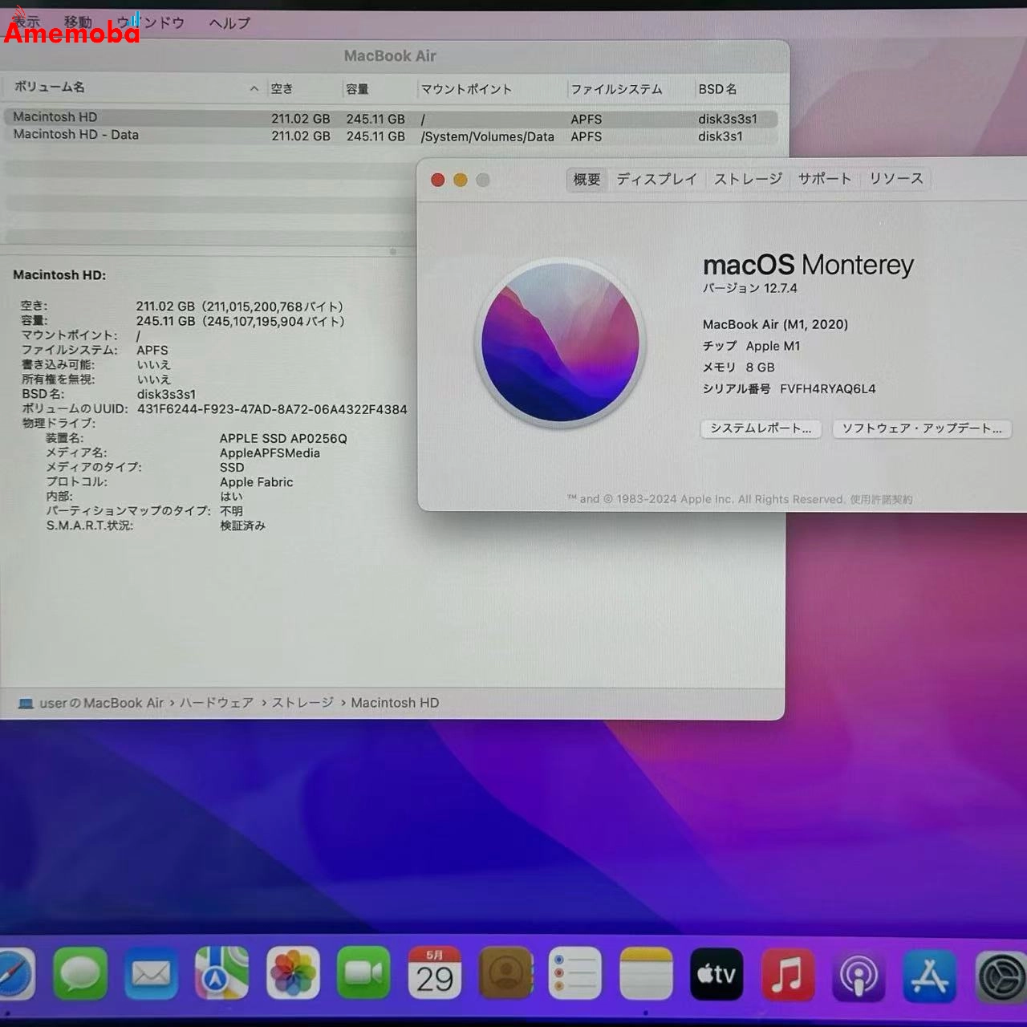1027x1027 pixels.
Task: Open the Messages app in the Dock
Action: 79,975
